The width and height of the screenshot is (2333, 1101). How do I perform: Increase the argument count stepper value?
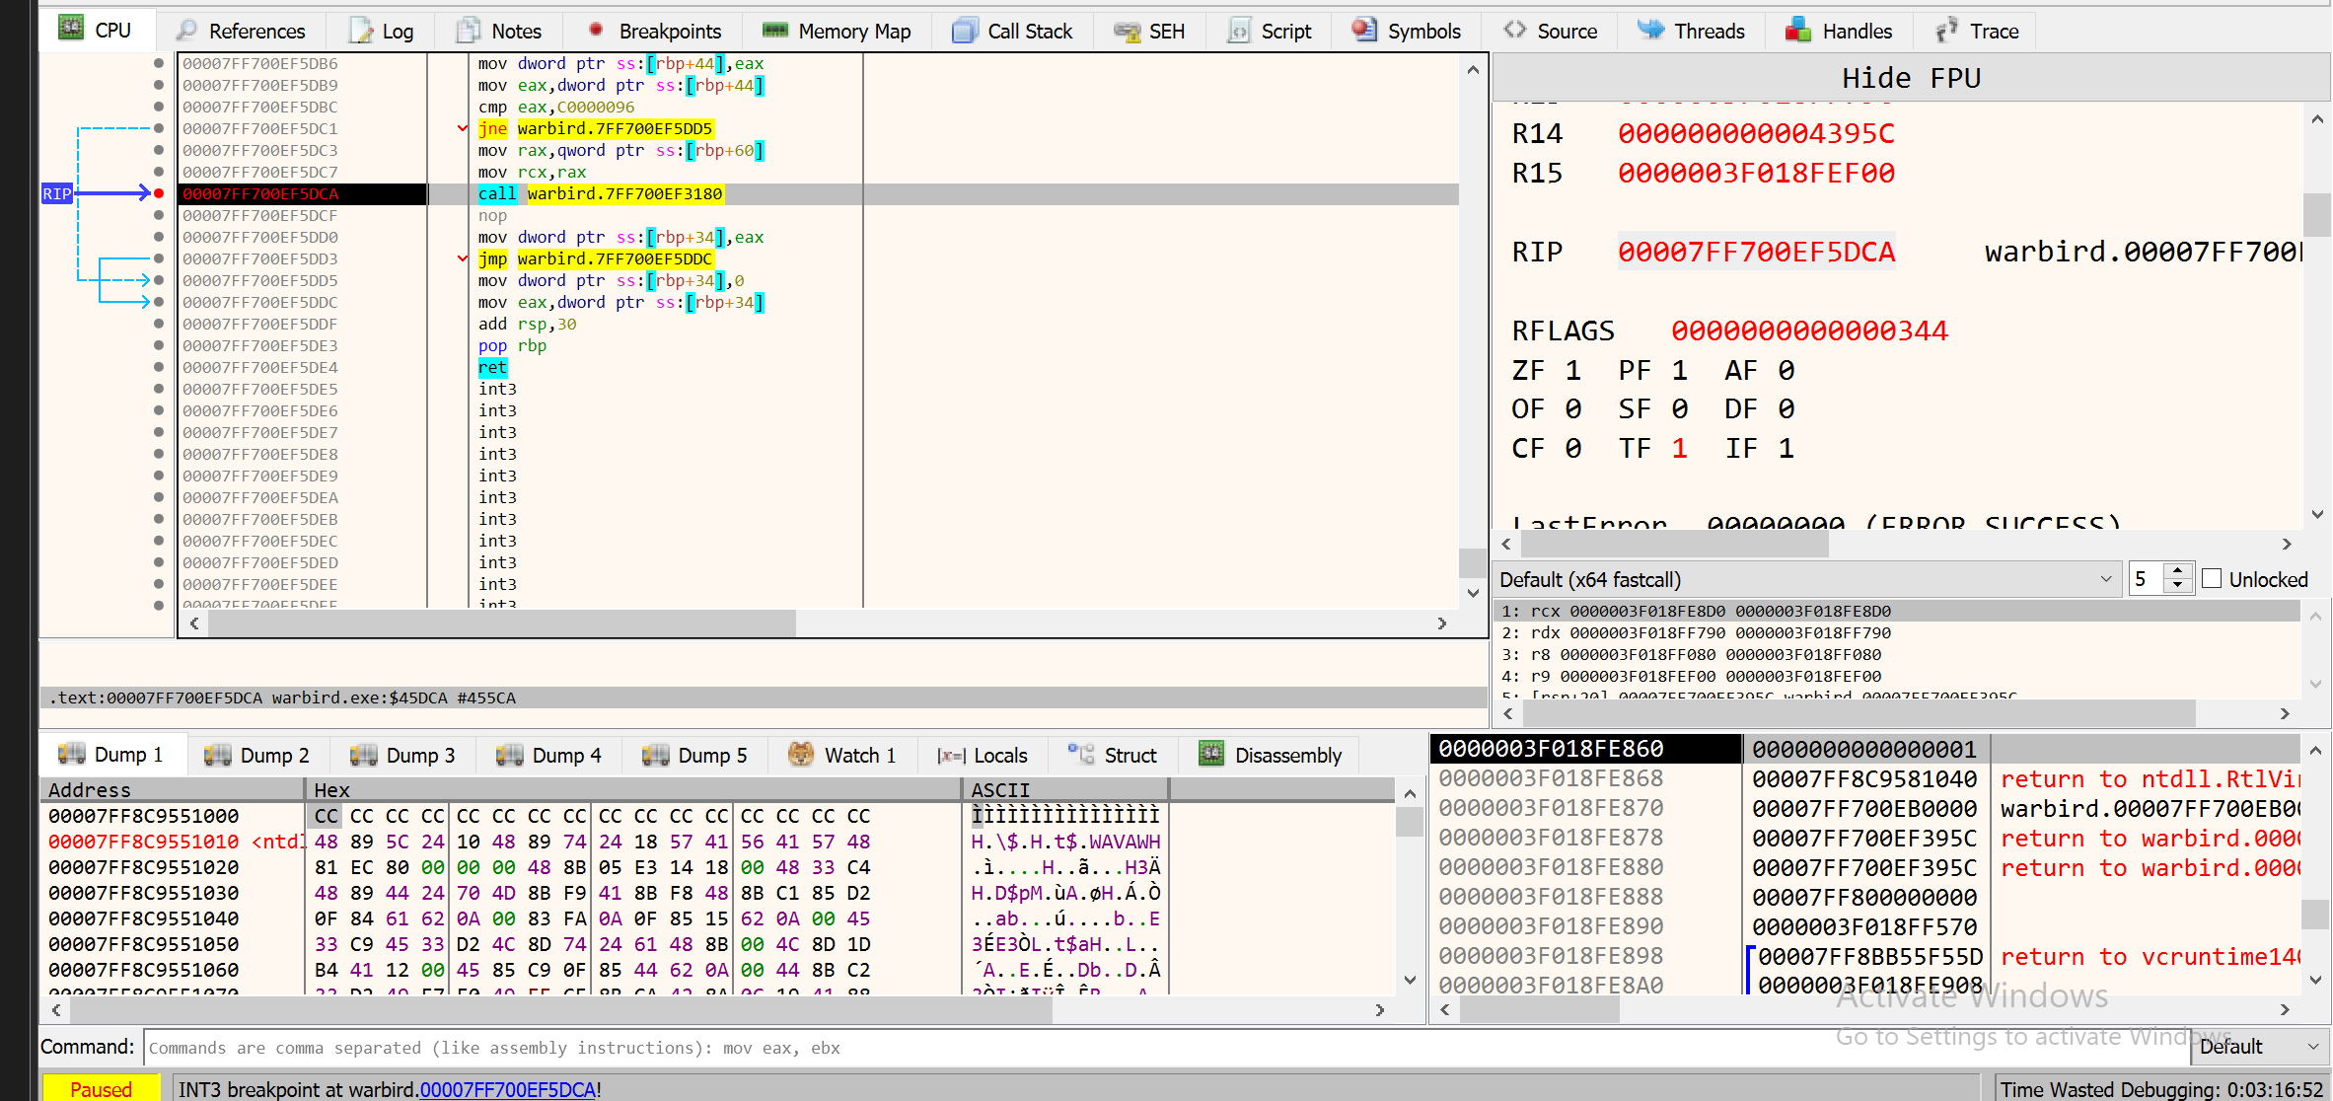[x=2178, y=571]
